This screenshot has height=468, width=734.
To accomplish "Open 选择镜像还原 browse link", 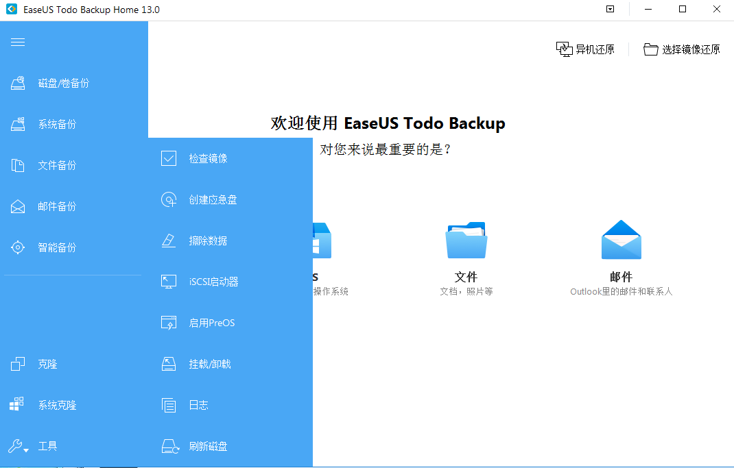I will tap(691, 49).
